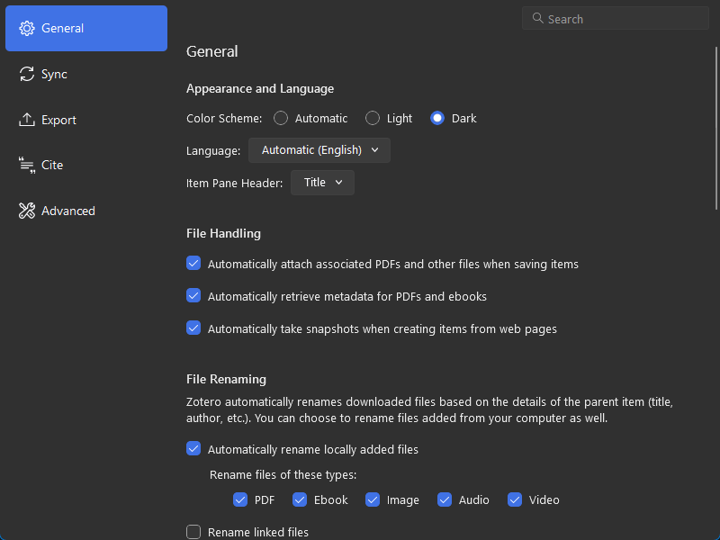Screen dimensions: 720x540
Task: Disable automatic metadata retrieval for PDFs
Action: coord(193,296)
